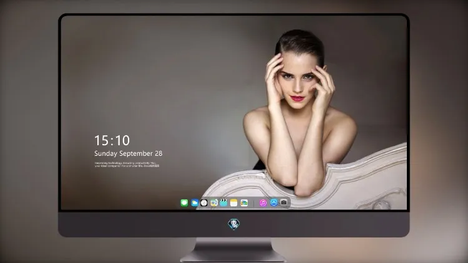Open the Weather app in the dock
Viewport: 468px width, 263px height.
(195, 203)
